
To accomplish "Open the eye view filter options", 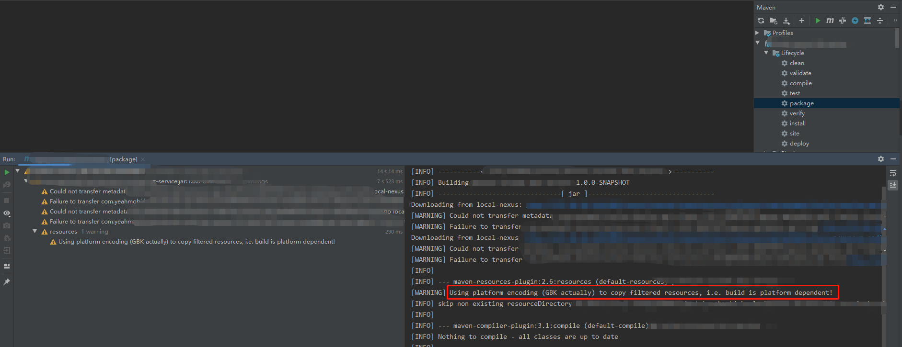I will click(x=7, y=213).
